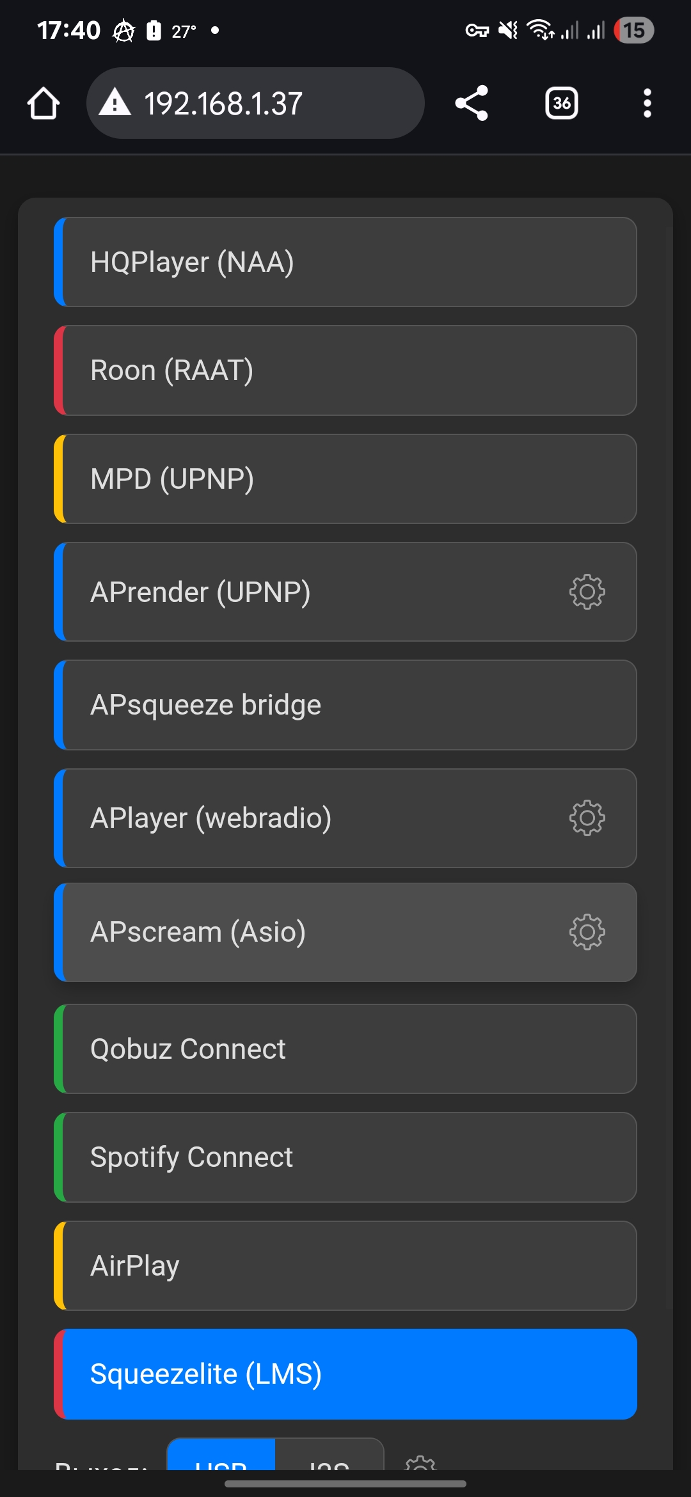Select the APscream (Asio) player
Viewport: 691px width, 1497px height.
coord(345,932)
